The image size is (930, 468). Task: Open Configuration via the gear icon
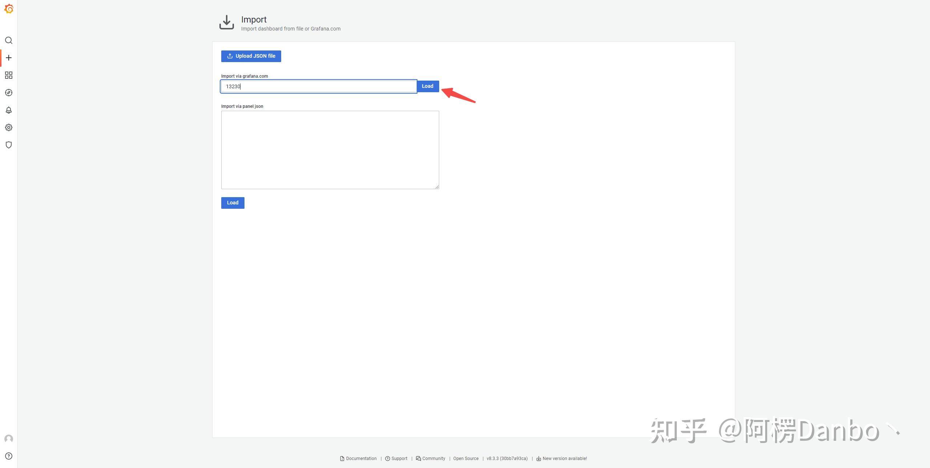(9, 127)
